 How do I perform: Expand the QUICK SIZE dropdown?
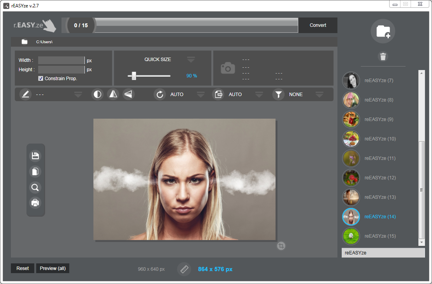(191, 59)
